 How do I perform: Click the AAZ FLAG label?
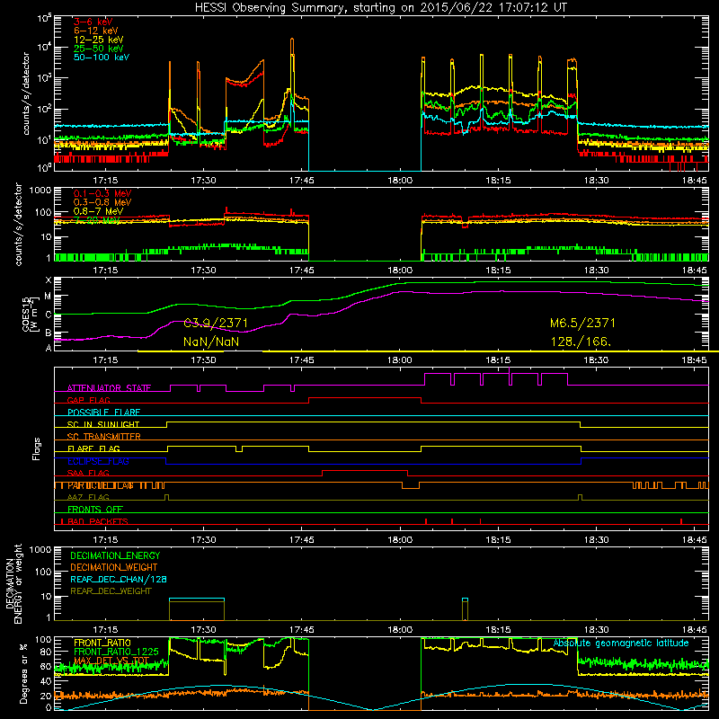88,497
